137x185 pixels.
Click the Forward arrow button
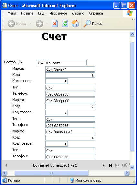tap(39, 24)
